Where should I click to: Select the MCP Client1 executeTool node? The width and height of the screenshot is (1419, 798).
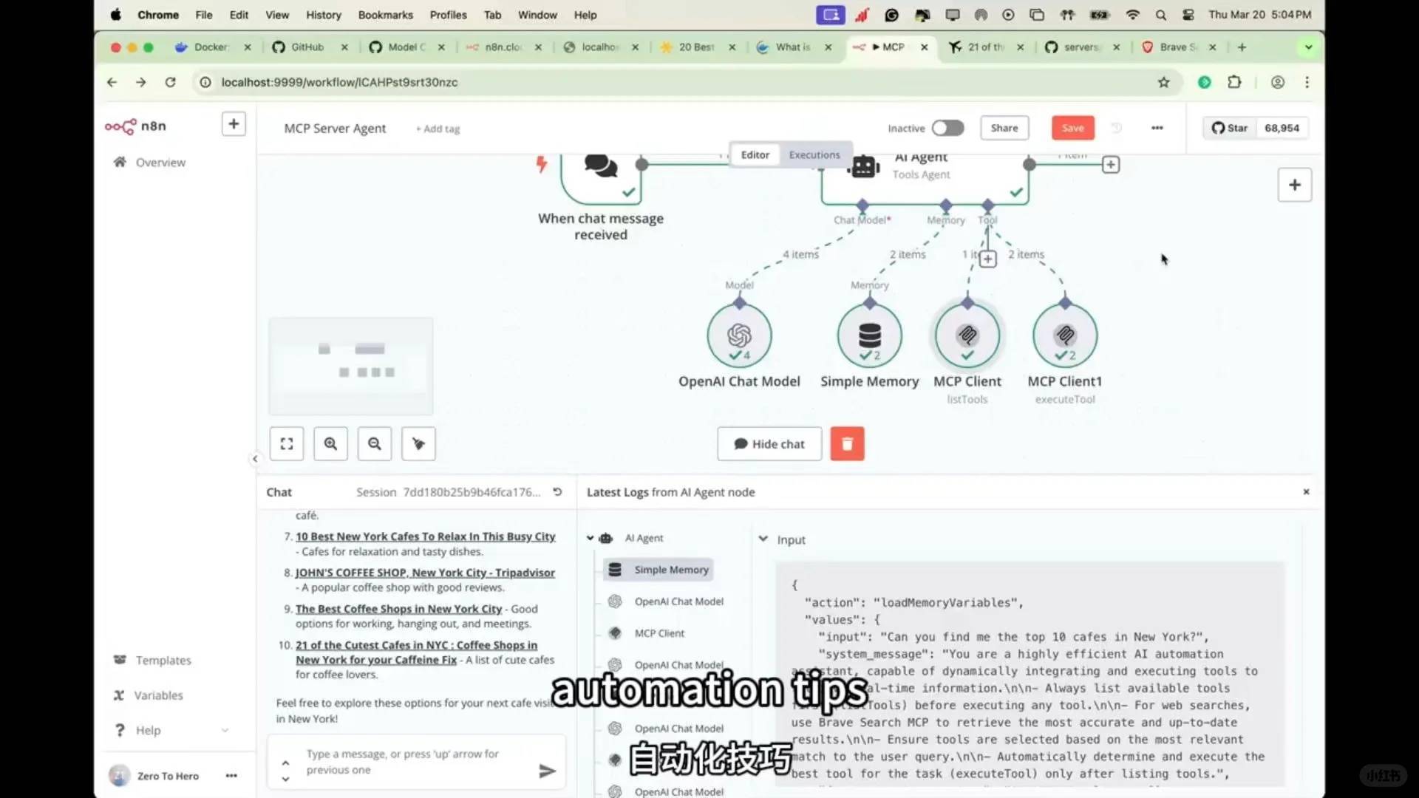(1064, 335)
